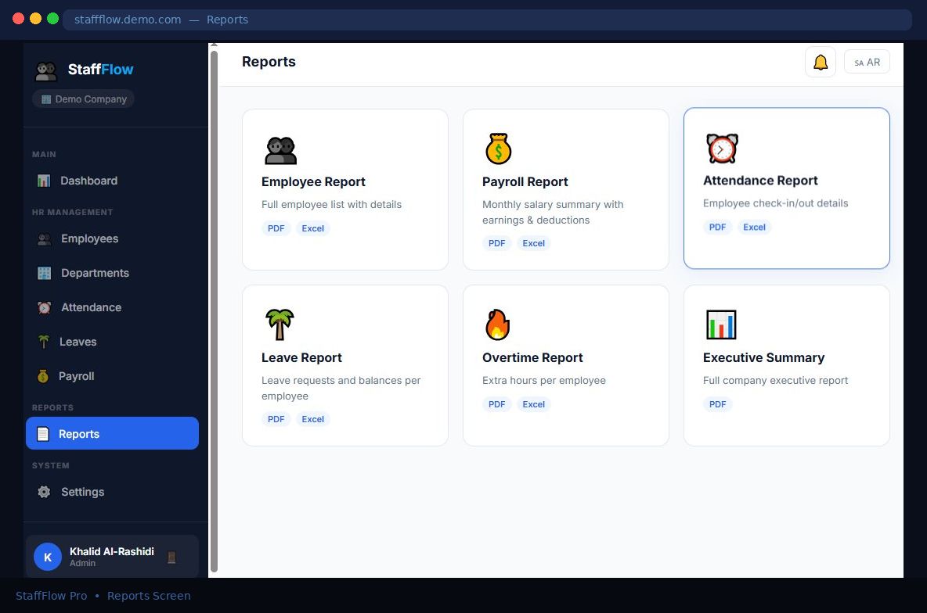
Task: Click the Demo Company badge
Action: (83, 99)
